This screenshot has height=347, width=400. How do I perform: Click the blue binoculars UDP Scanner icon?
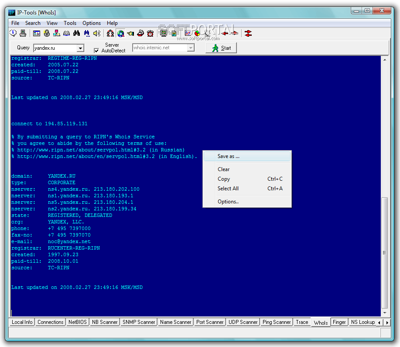click(x=87, y=33)
